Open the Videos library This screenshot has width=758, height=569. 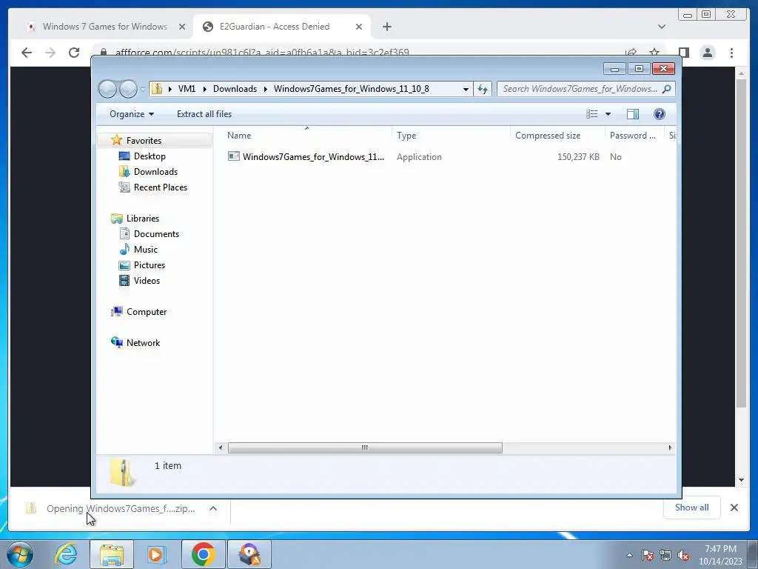(147, 281)
